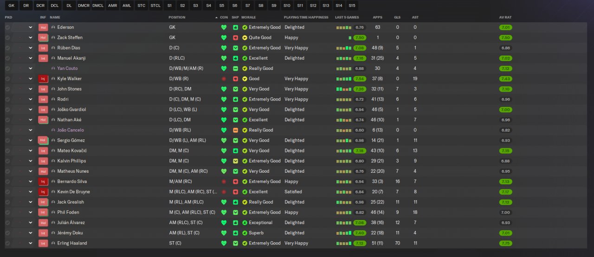Tick the picked checkbox for Jack Grealish

click(7, 202)
